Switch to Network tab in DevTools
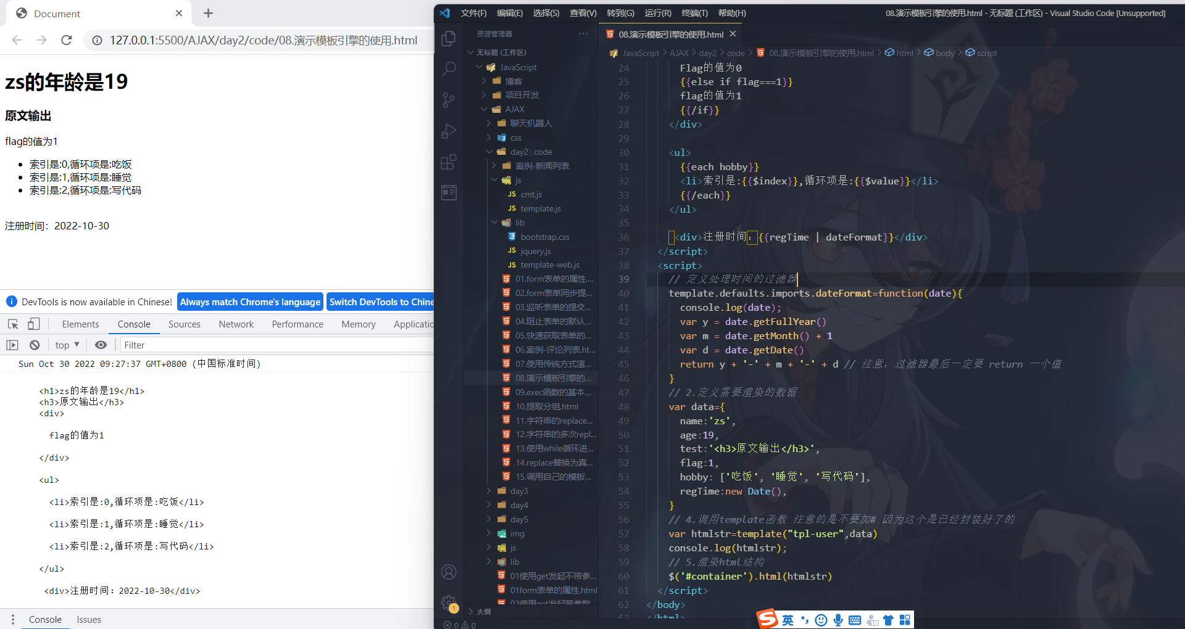 tap(236, 324)
